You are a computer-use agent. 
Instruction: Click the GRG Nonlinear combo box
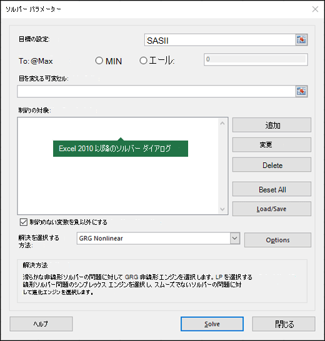coord(158,239)
